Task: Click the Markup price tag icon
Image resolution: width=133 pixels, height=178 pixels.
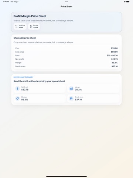Action: pyautogui.click(x=17, y=98)
